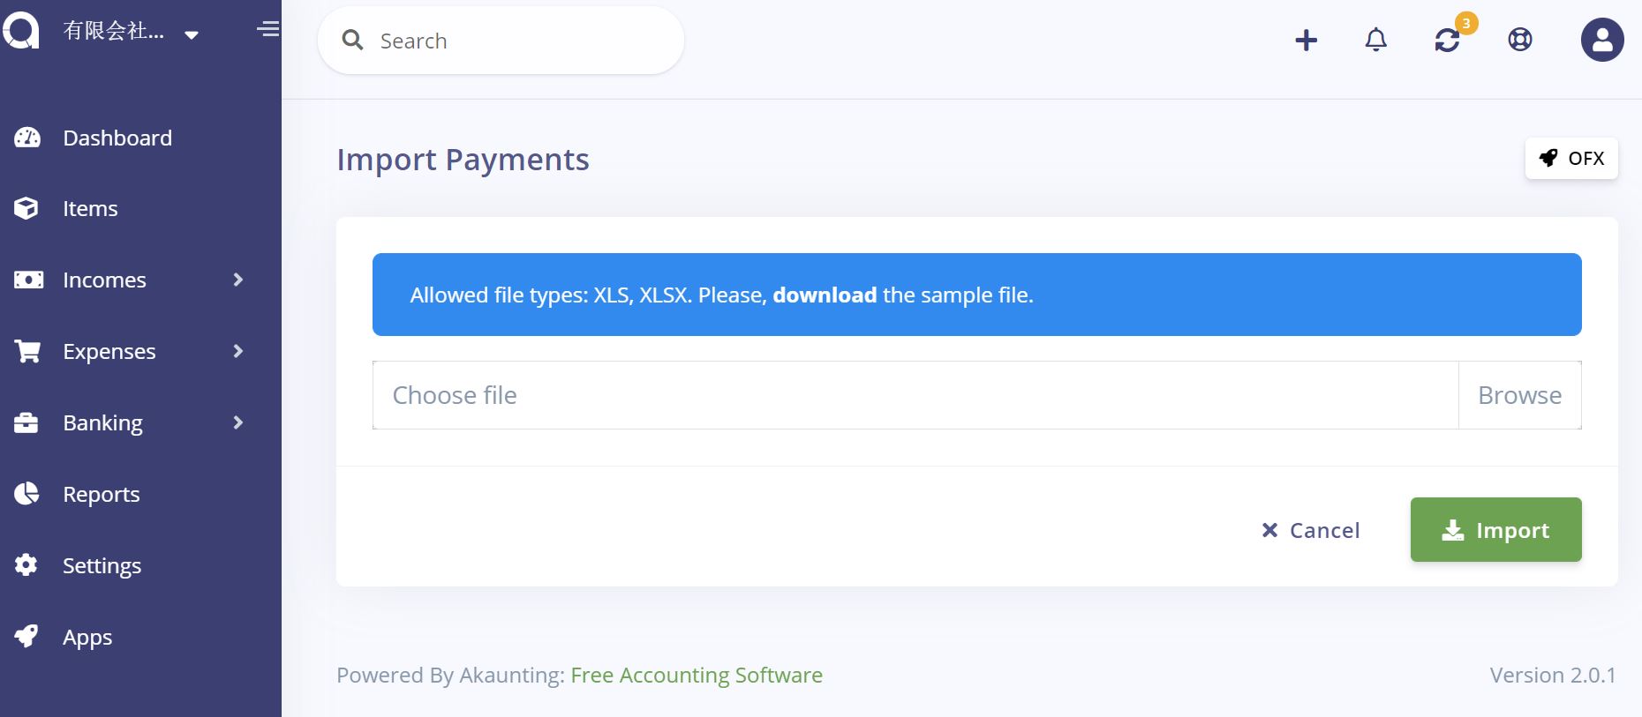Image resolution: width=1642 pixels, height=717 pixels.
Task: Select the Reports sidebar icon
Action: click(x=26, y=494)
